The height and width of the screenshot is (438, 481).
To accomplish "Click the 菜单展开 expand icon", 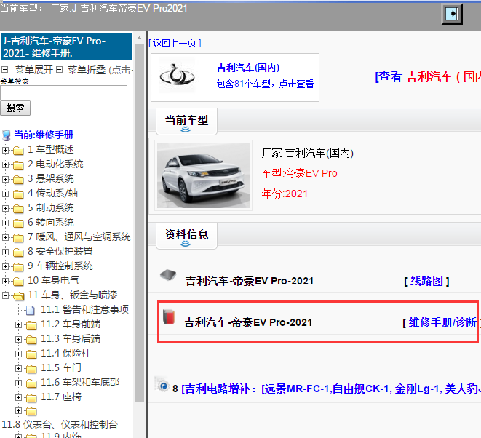I will (4, 70).
